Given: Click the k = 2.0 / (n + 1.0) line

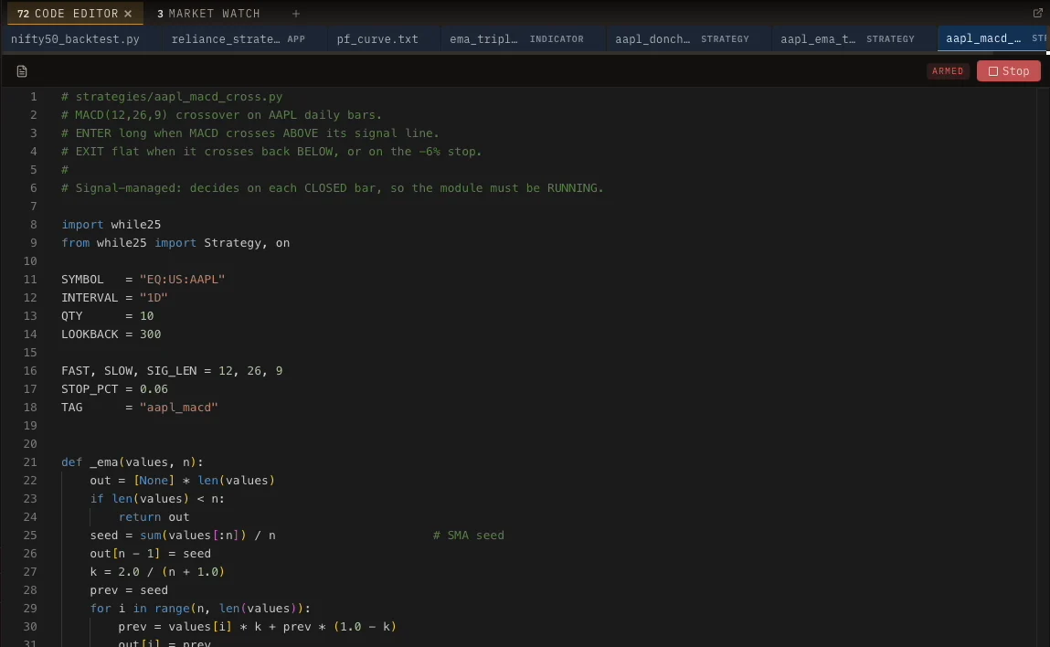Looking at the screenshot, I should (157, 572).
